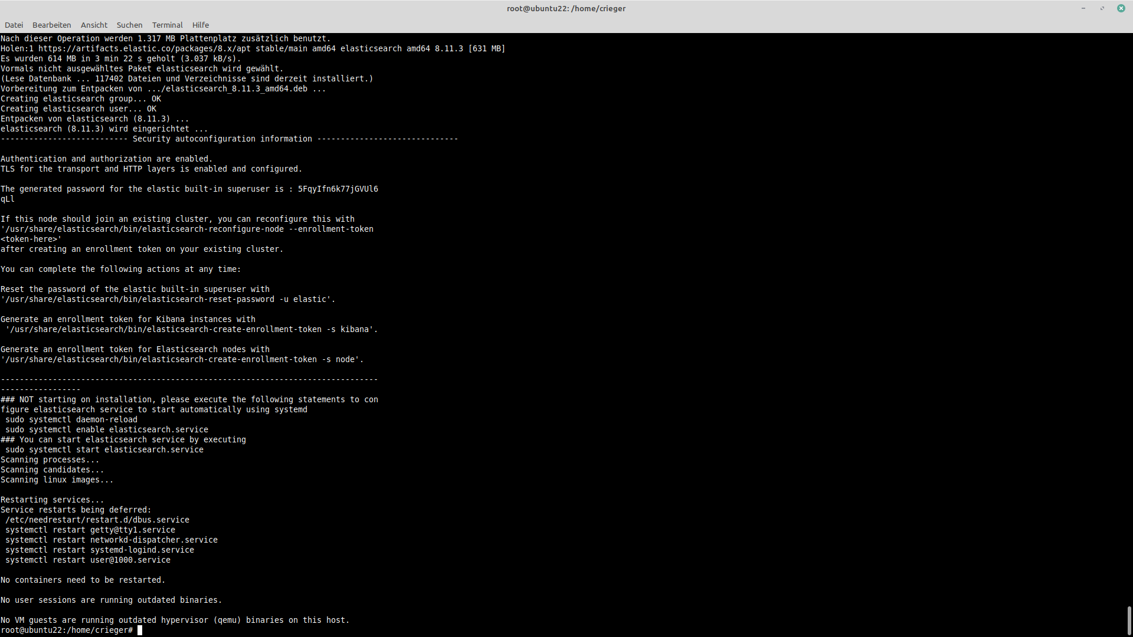Open the Ansicht menu
Viewport: 1133px width, 637px height.
point(94,25)
